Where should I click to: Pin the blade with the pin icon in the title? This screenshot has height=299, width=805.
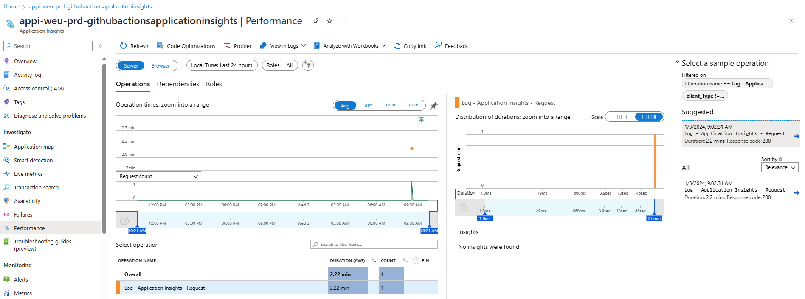pyautogui.click(x=316, y=21)
